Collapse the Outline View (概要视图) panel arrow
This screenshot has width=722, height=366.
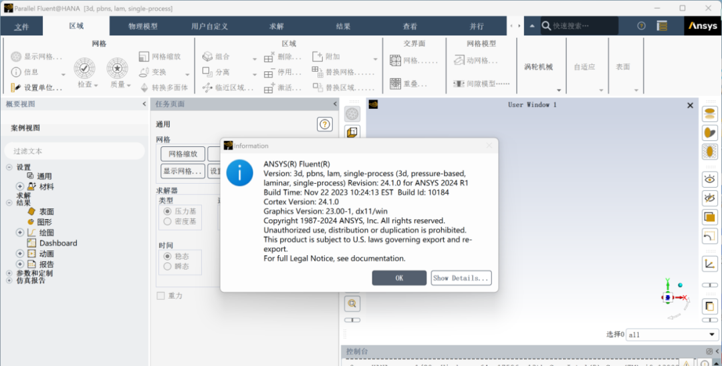click(144, 104)
